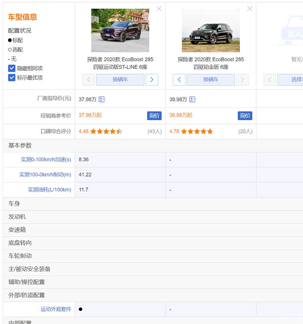The height and width of the screenshot is (324, 303).
Task: Click the 经销商参考价 row label
Action: tap(56, 116)
